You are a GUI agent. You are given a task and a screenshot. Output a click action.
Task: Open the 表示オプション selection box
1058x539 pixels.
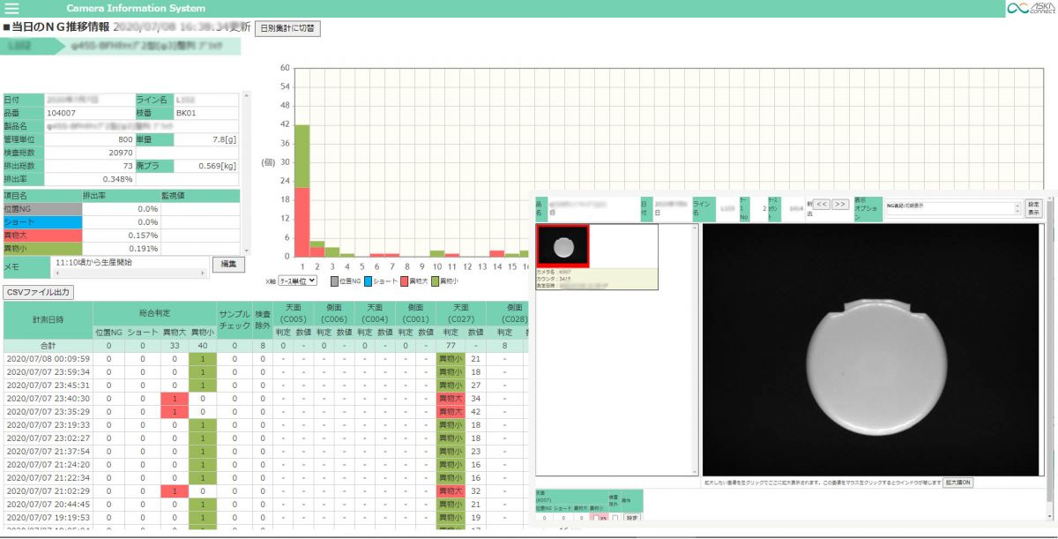pyautogui.click(x=952, y=208)
